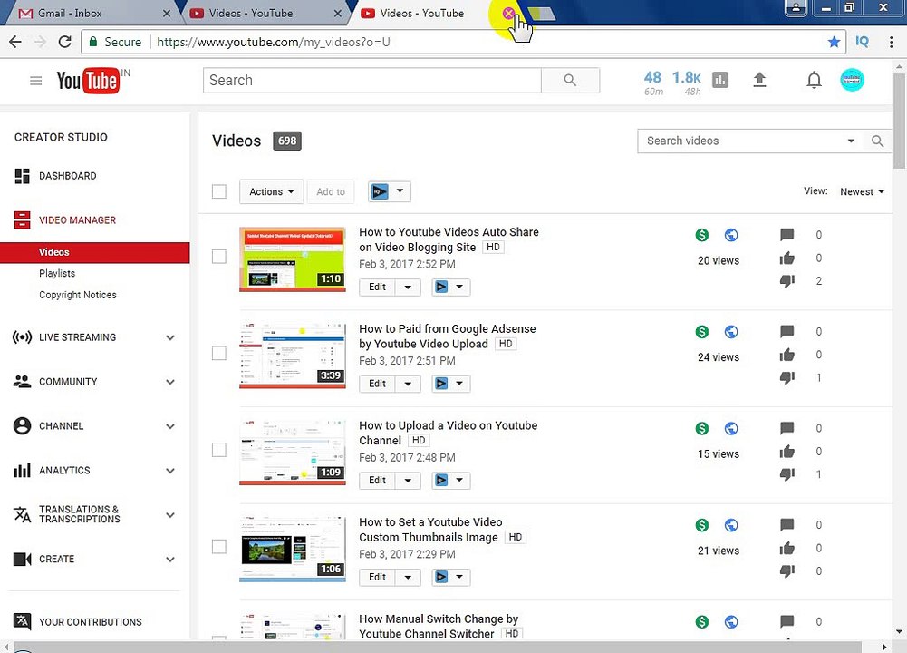Click the search magnifier button beside Search box
The height and width of the screenshot is (653, 907).
pos(570,81)
